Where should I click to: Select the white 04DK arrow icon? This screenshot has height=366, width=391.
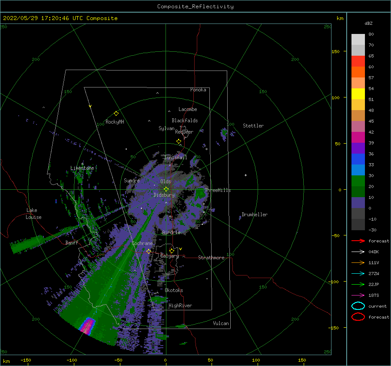click(x=358, y=252)
